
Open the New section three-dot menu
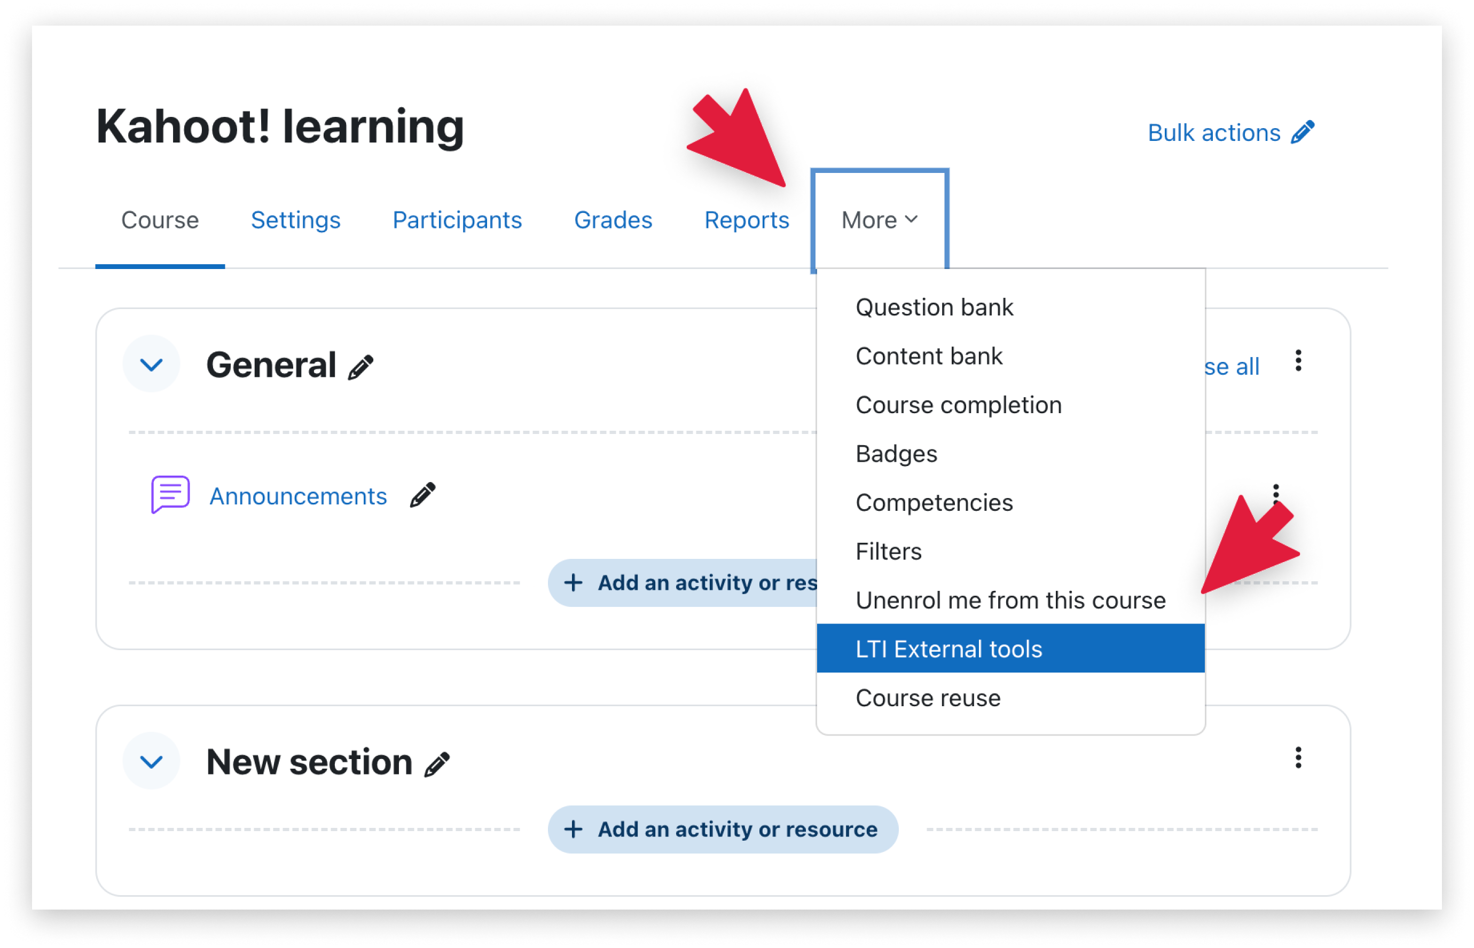coord(1298,758)
